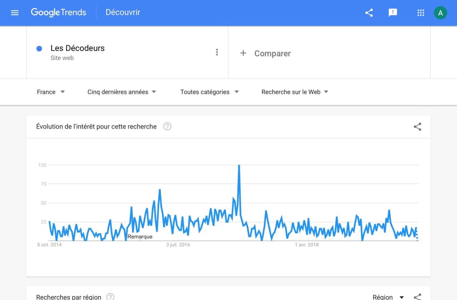Click the help icon next to Évolution de l'intérêt
457x300 pixels.
pos(167,126)
